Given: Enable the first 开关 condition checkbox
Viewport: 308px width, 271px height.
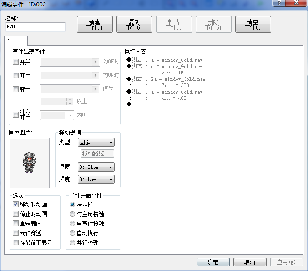Looking at the screenshot, I should pyautogui.click(x=15, y=62).
